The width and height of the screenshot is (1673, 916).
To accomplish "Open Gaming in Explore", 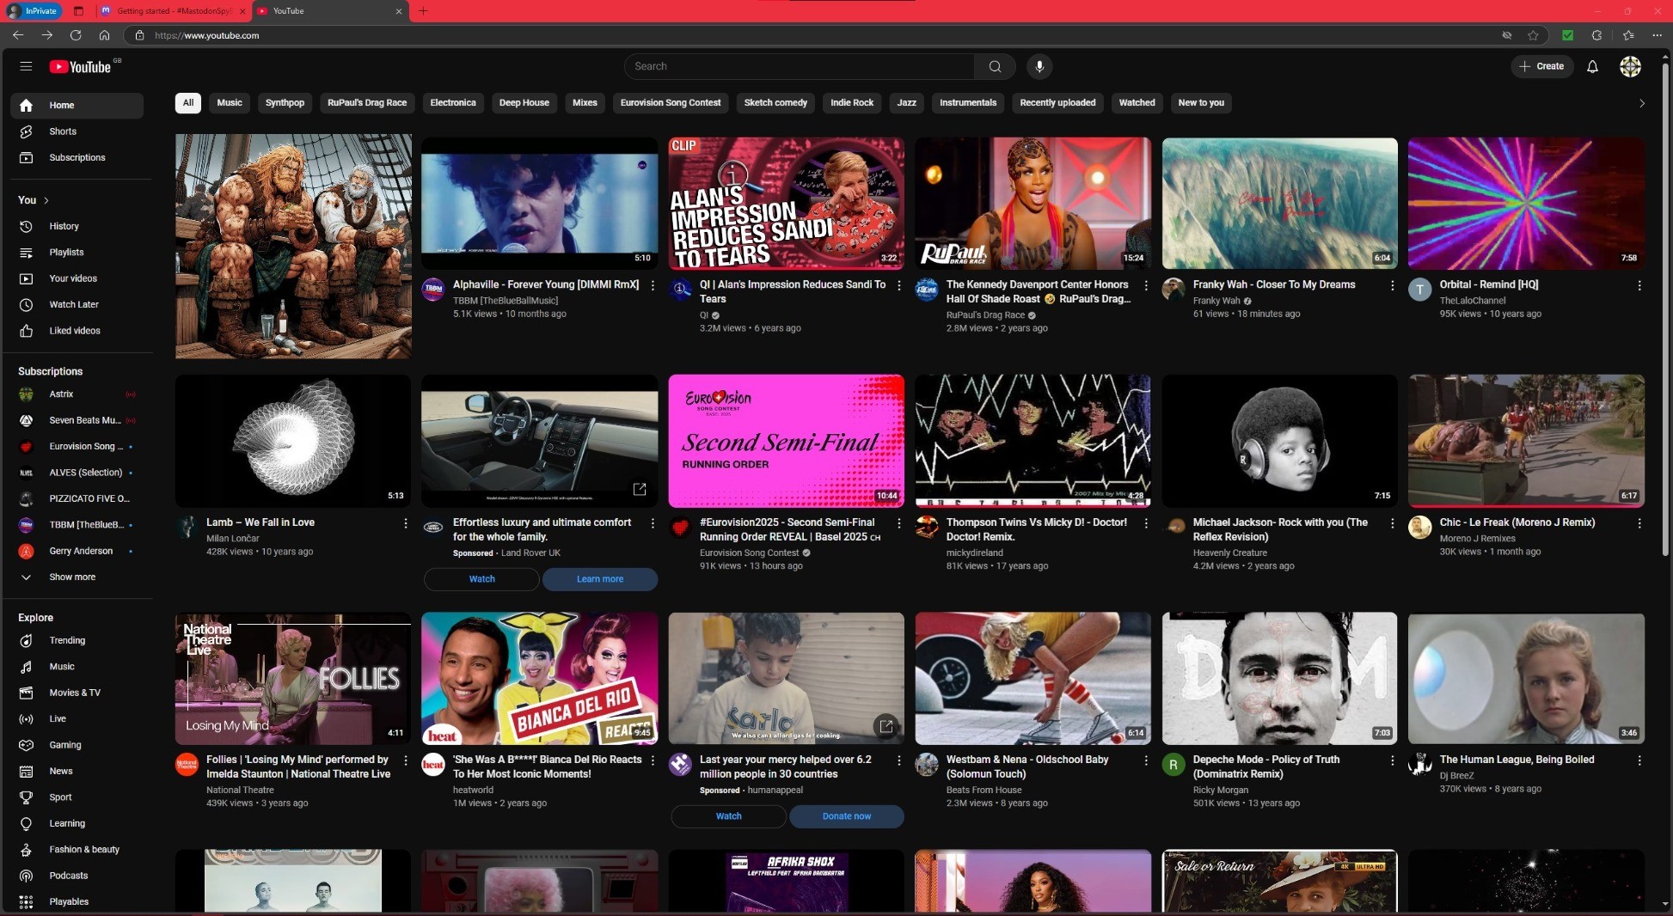I will 77,745.
